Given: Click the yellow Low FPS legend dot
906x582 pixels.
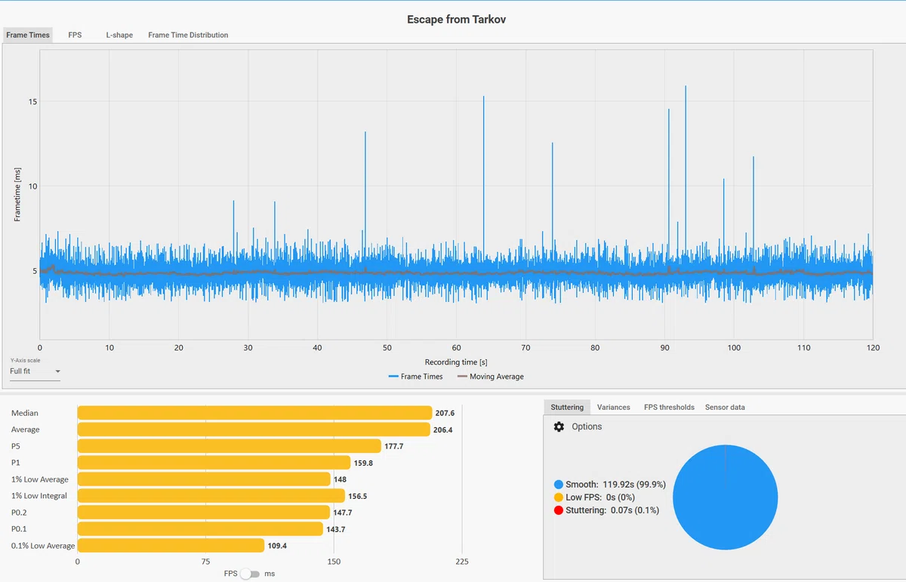Looking at the screenshot, I should (x=559, y=497).
